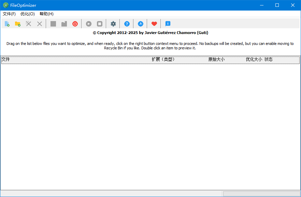Click the red power exit icon
301x197 pixels.
[x=75, y=24]
